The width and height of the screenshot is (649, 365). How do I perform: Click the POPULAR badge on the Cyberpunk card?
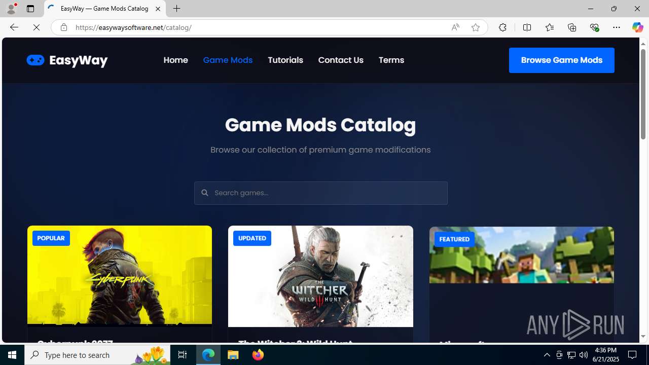pyautogui.click(x=51, y=238)
